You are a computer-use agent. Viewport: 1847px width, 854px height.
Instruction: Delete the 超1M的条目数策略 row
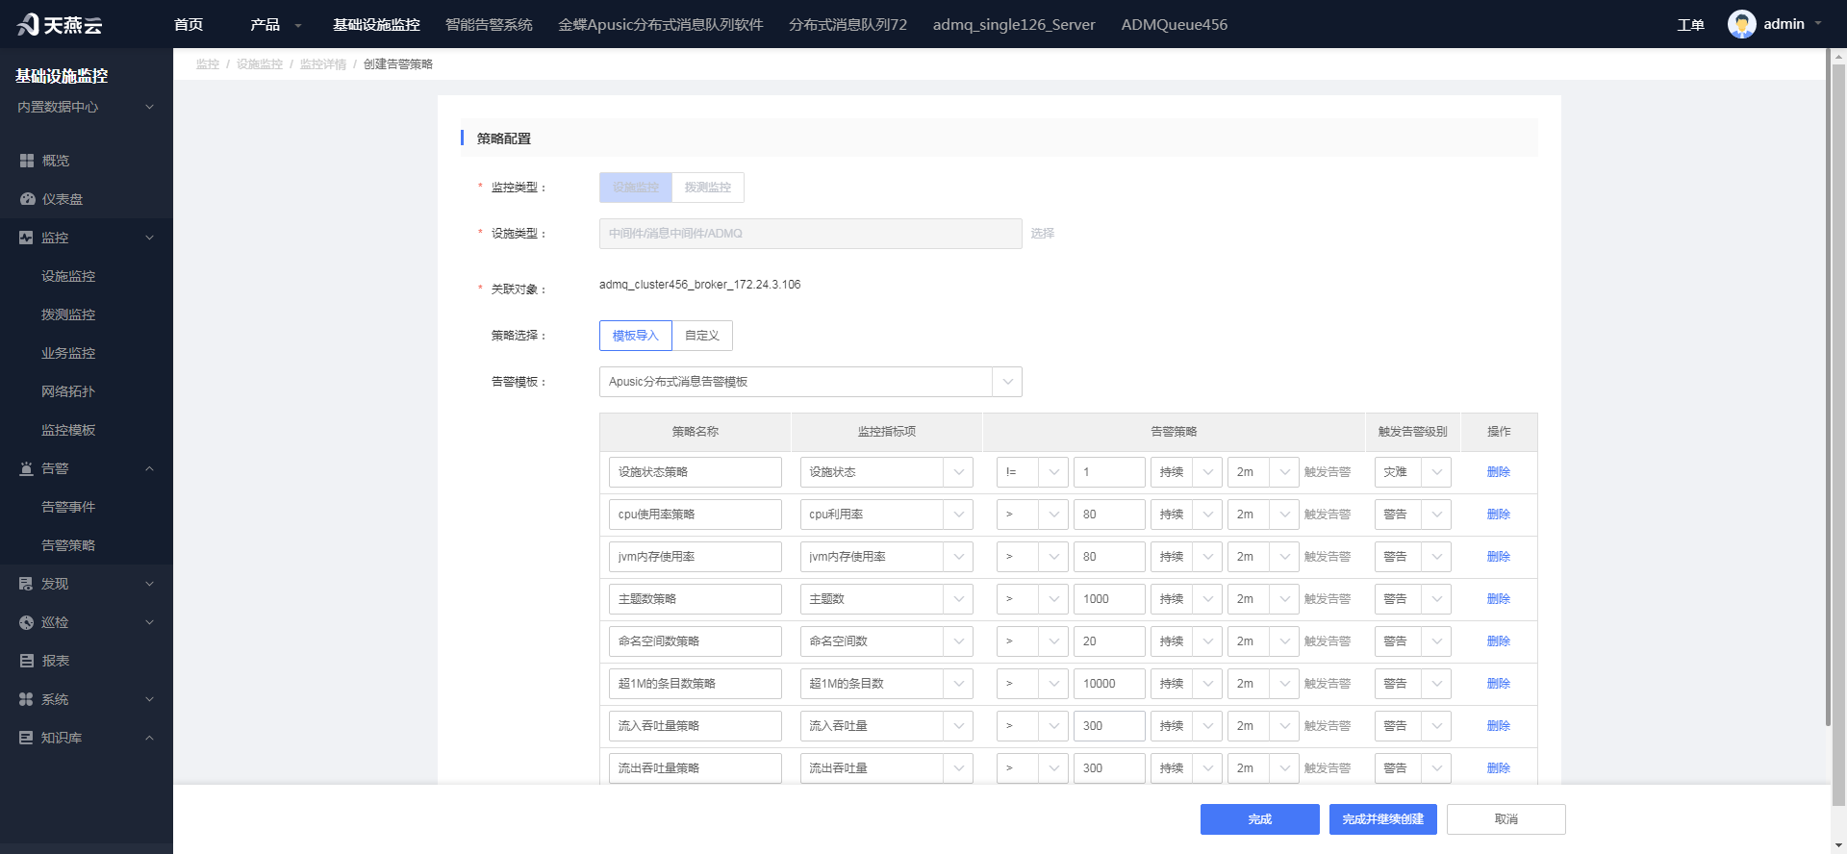(1499, 684)
